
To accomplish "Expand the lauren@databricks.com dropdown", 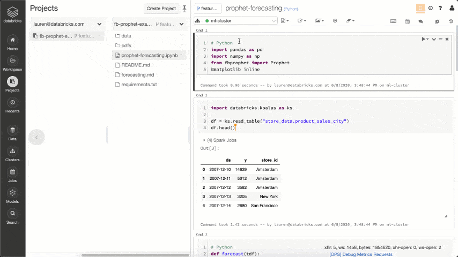I will tap(99, 24).
